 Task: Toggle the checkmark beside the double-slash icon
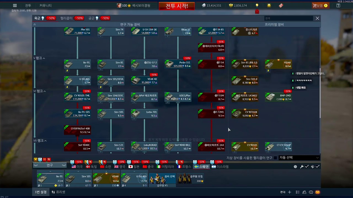click(x=318, y=167)
